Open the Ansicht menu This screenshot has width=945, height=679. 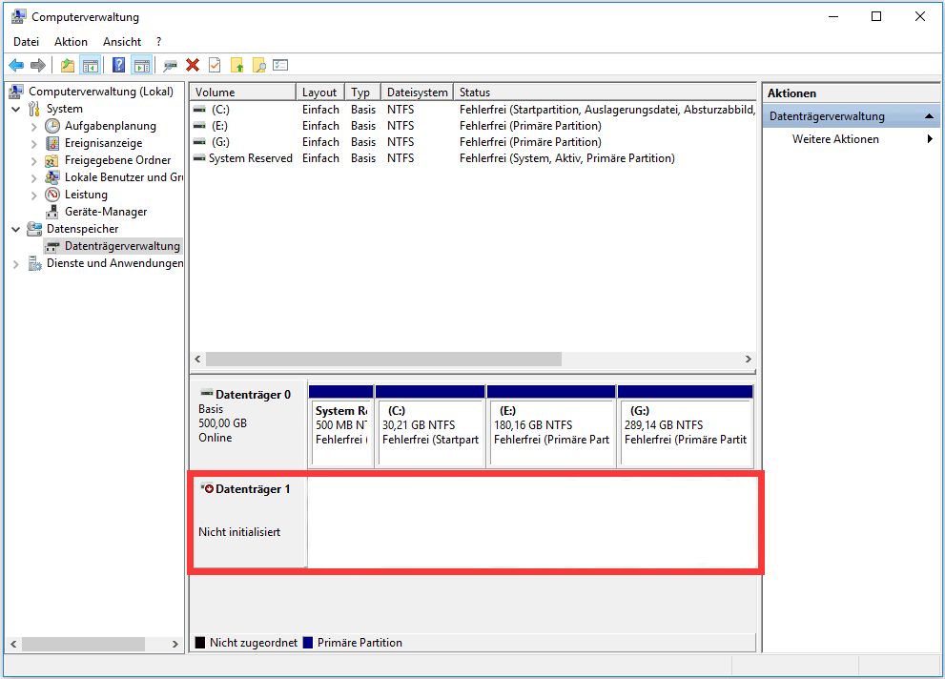pyautogui.click(x=122, y=42)
